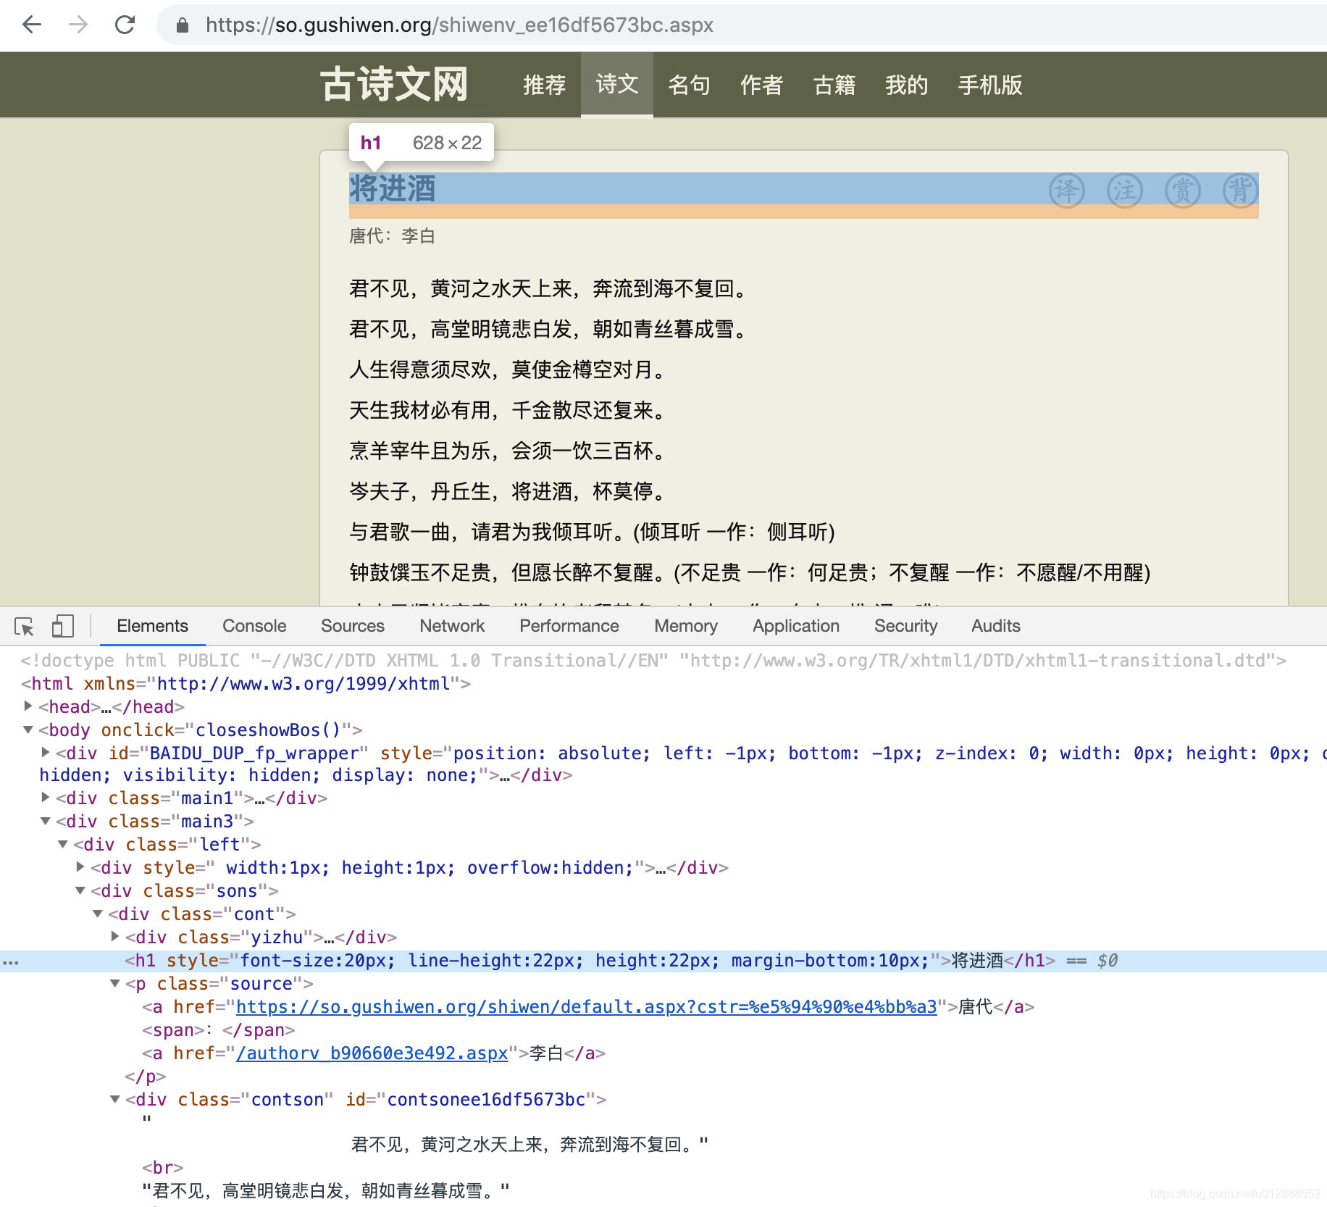Select the br tag line in DevTools

pyautogui.click(x=163, y=1168)
